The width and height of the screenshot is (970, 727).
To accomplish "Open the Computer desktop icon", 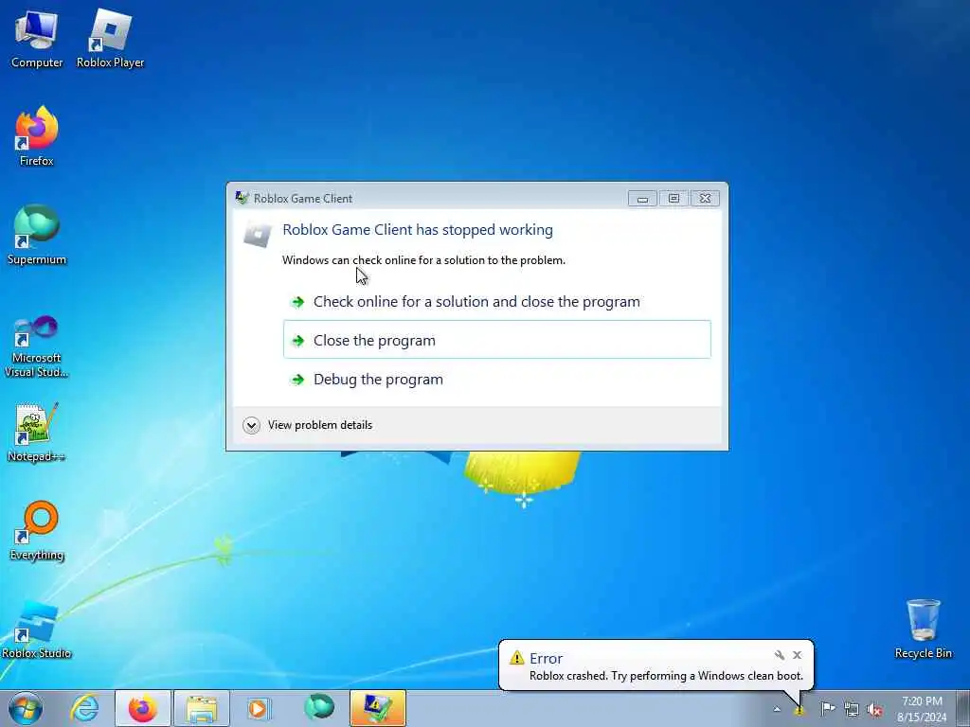I will pos(37,38).
